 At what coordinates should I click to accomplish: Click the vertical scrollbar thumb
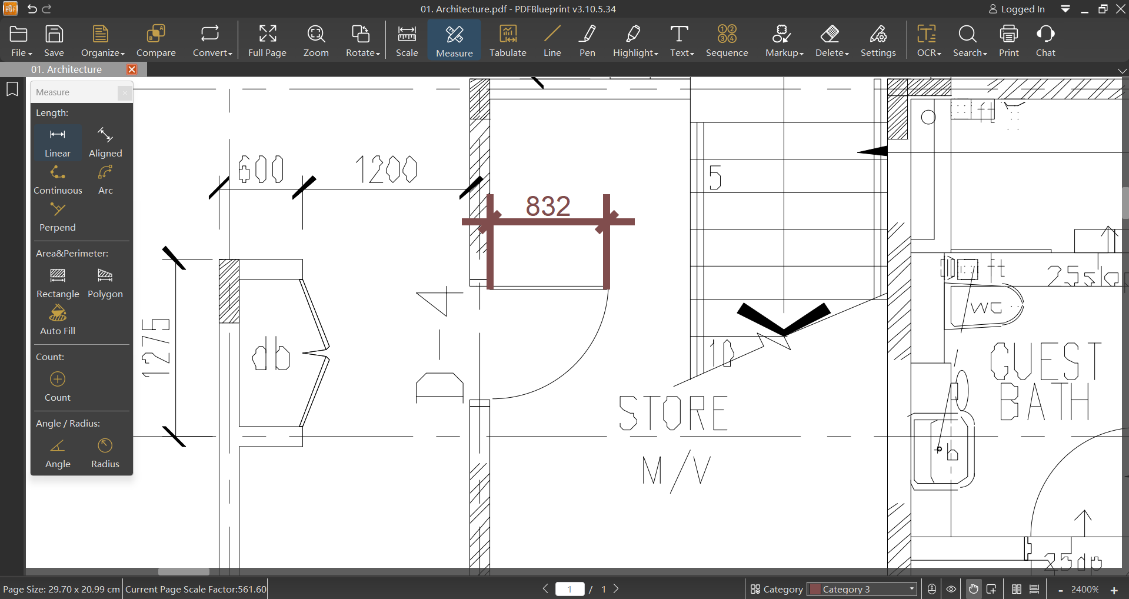pyautogui.click(x=1125, y=203)
